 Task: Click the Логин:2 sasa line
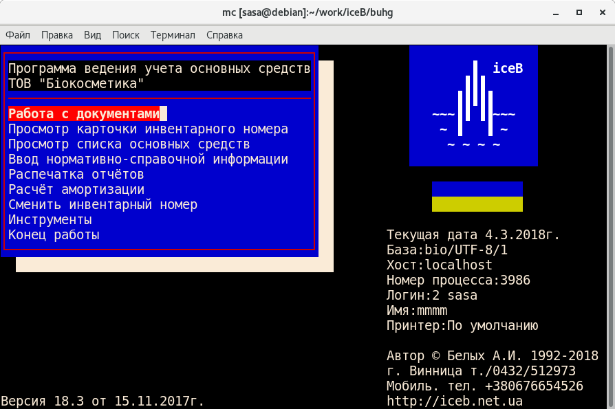tap(432, 296)
